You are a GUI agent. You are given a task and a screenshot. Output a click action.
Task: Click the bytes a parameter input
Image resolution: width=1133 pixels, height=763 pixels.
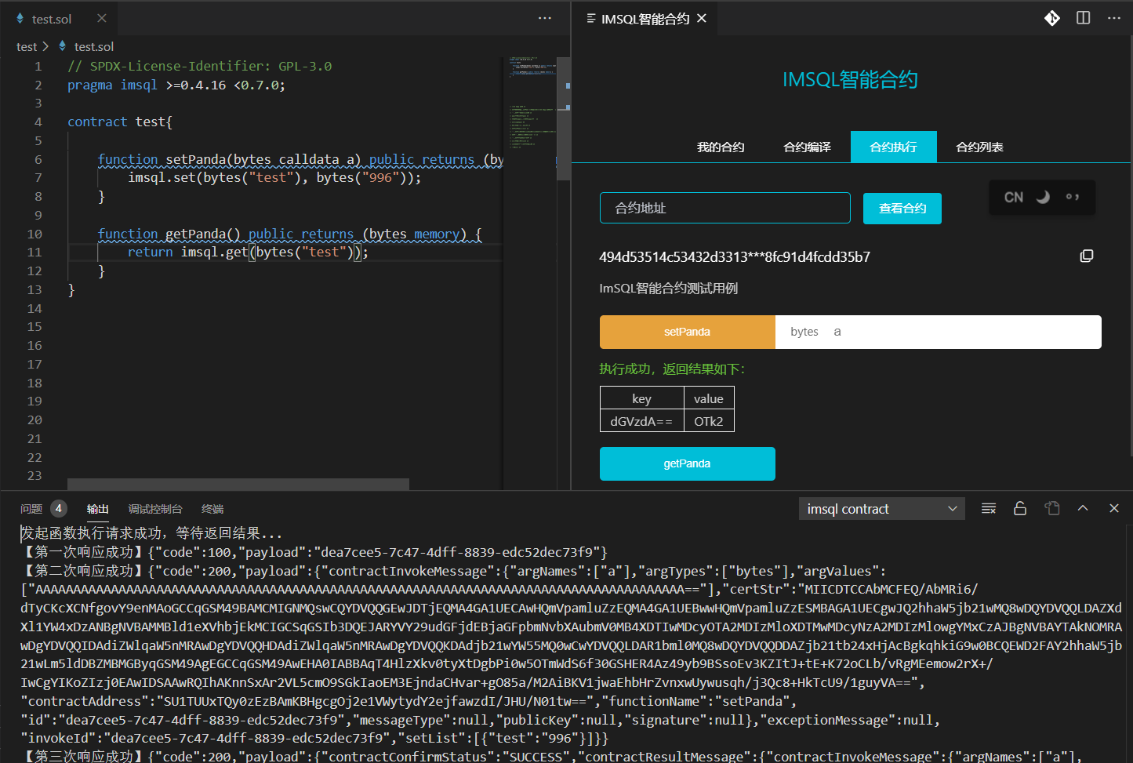click(939, 332)
